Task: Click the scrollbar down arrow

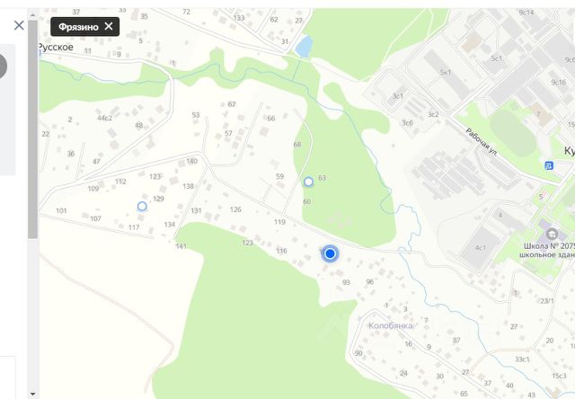Action: tap(32, 395)
